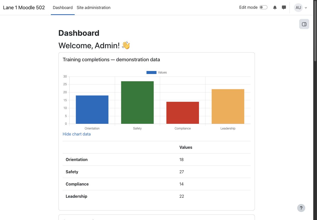Click the value 22 in table
The image size is (317, 220).
(x=182, y=196)
